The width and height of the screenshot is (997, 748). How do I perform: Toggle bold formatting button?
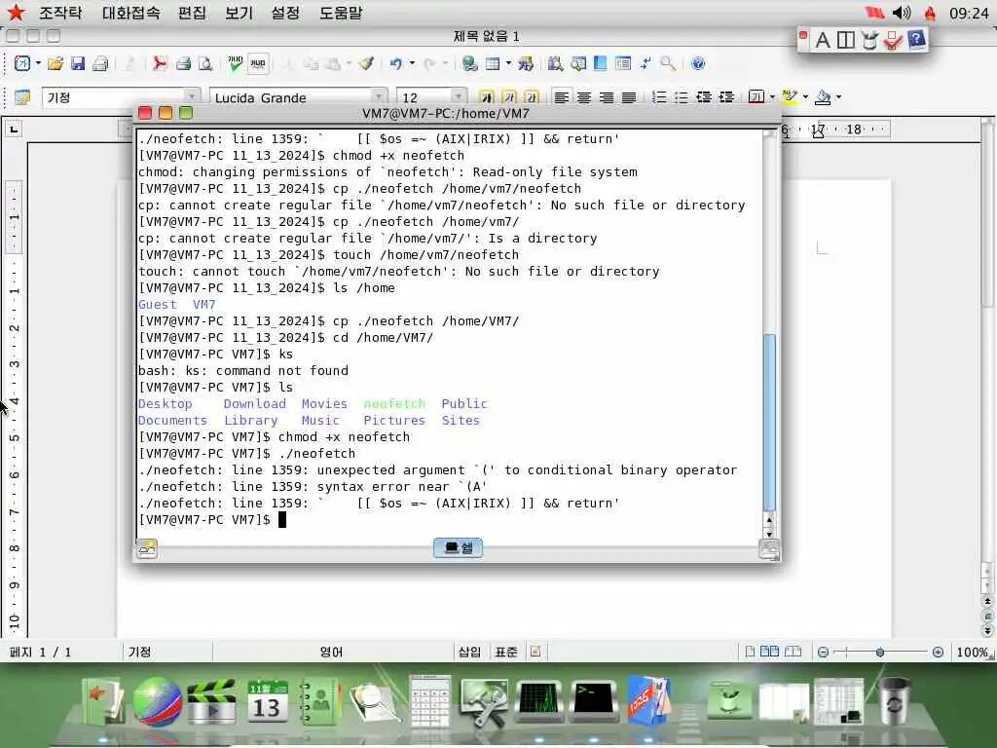point(487,97)
